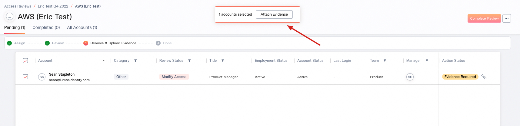Toggle the Account column sort arrow
Image resolution: width=520 pixels, height=126 pixels.
point(104,61)
